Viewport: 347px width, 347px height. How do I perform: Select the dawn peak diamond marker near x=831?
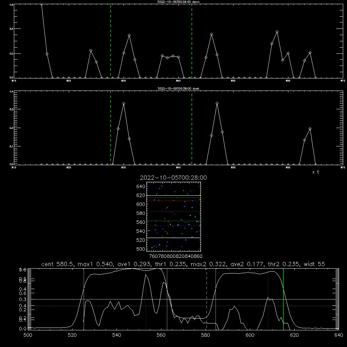[x=129, y=35]
